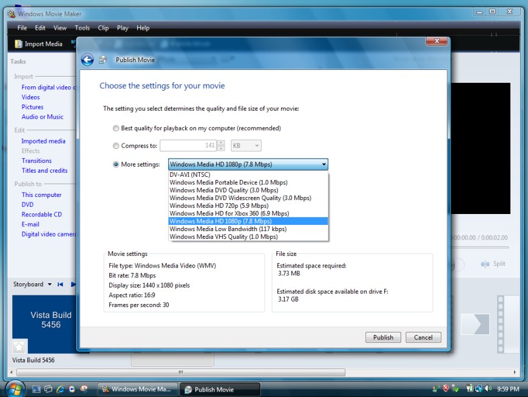Screen dimensions: 528x397
Task: Increase compress size with up spinner
Action: [x=221, y=143]
